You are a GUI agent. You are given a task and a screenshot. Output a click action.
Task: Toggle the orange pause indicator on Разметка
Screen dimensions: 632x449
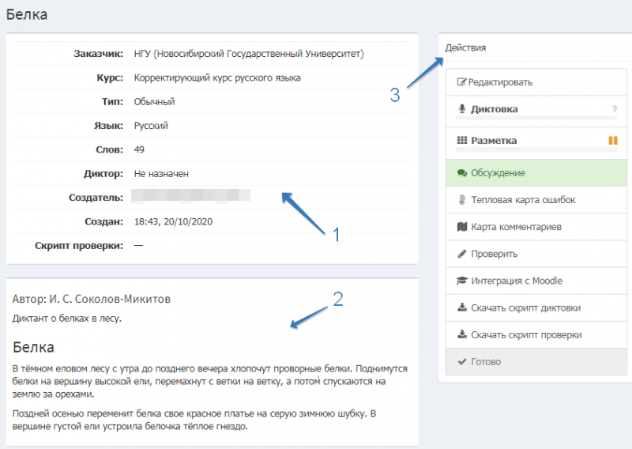(612, 141)
